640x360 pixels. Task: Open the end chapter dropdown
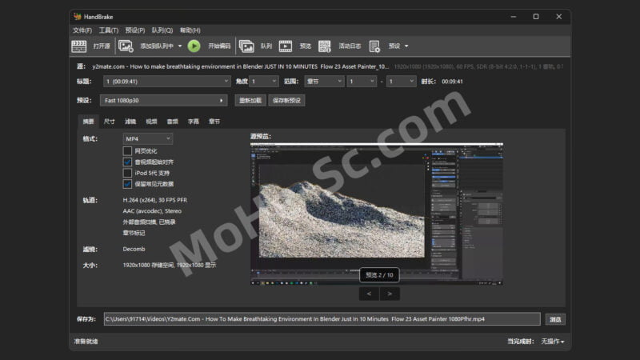point(402,82)
